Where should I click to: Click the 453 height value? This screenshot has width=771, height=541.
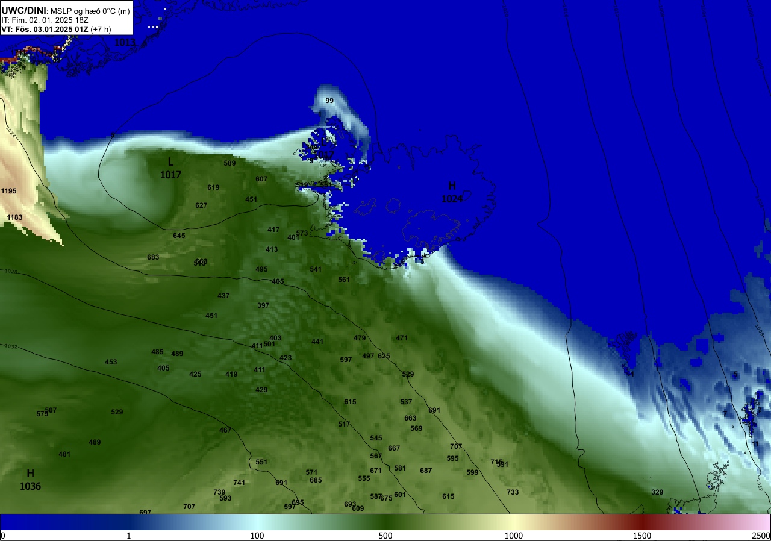pos(111,362)
